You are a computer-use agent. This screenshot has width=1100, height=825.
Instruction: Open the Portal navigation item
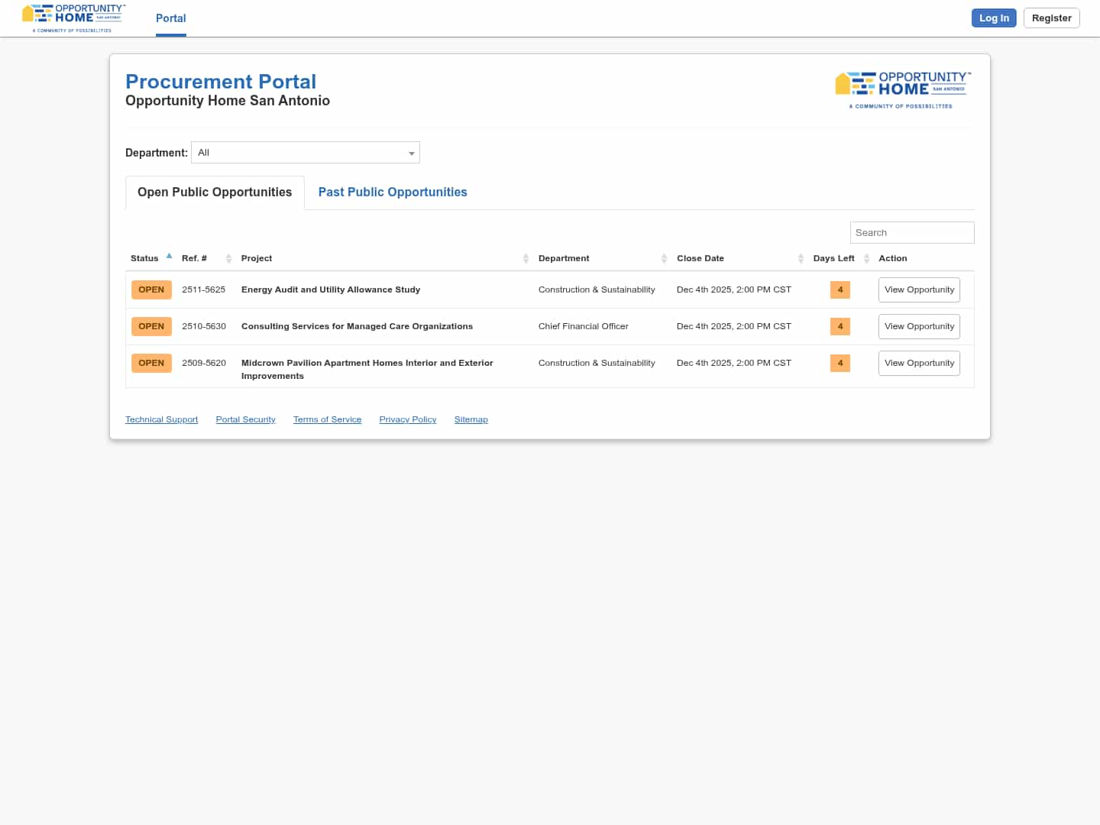click(x=171, y=18)
